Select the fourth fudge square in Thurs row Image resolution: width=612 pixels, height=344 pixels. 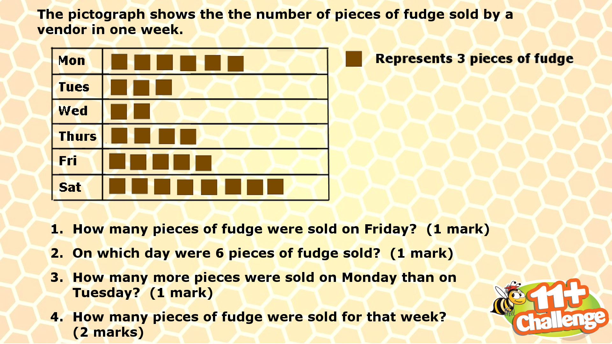tap(188, 137)
